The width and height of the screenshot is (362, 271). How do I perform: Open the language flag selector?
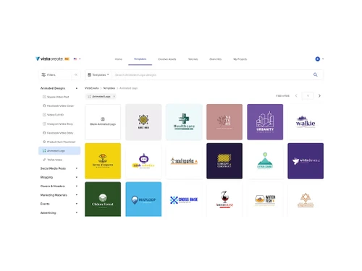coord(77,59)
